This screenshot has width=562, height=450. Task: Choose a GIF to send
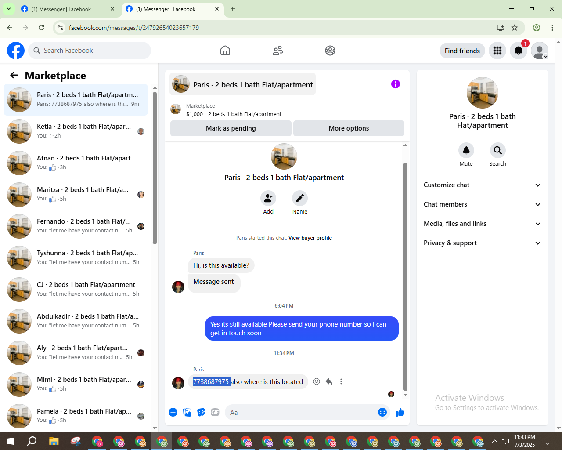click(215, 412)
